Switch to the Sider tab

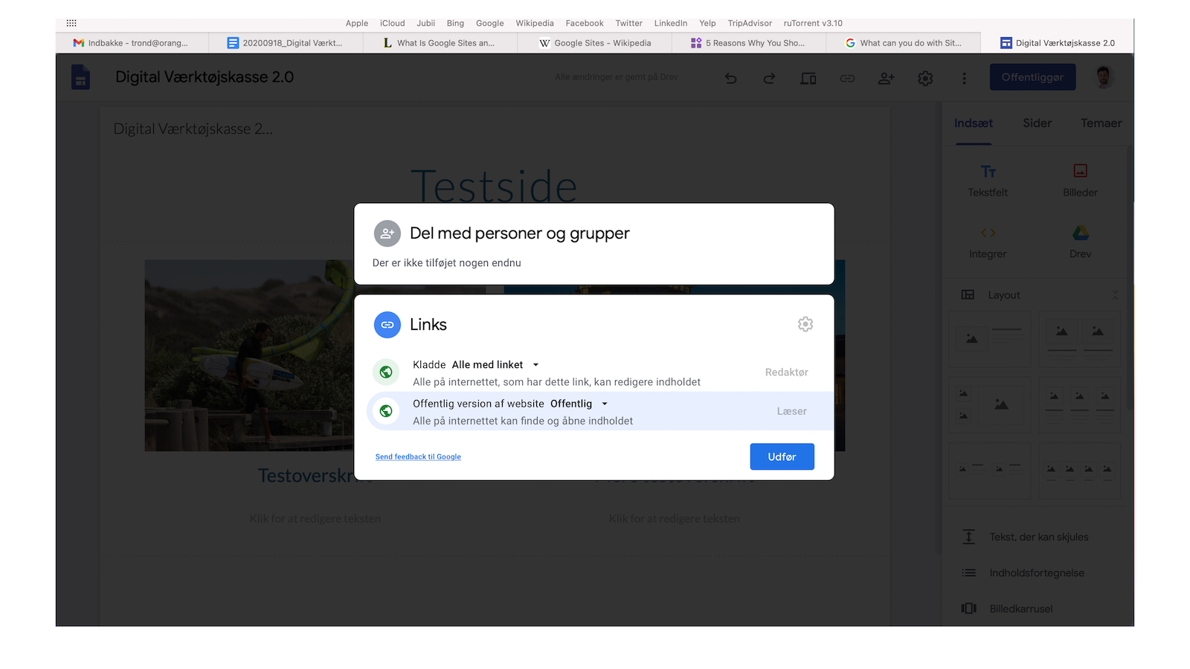1037,123
